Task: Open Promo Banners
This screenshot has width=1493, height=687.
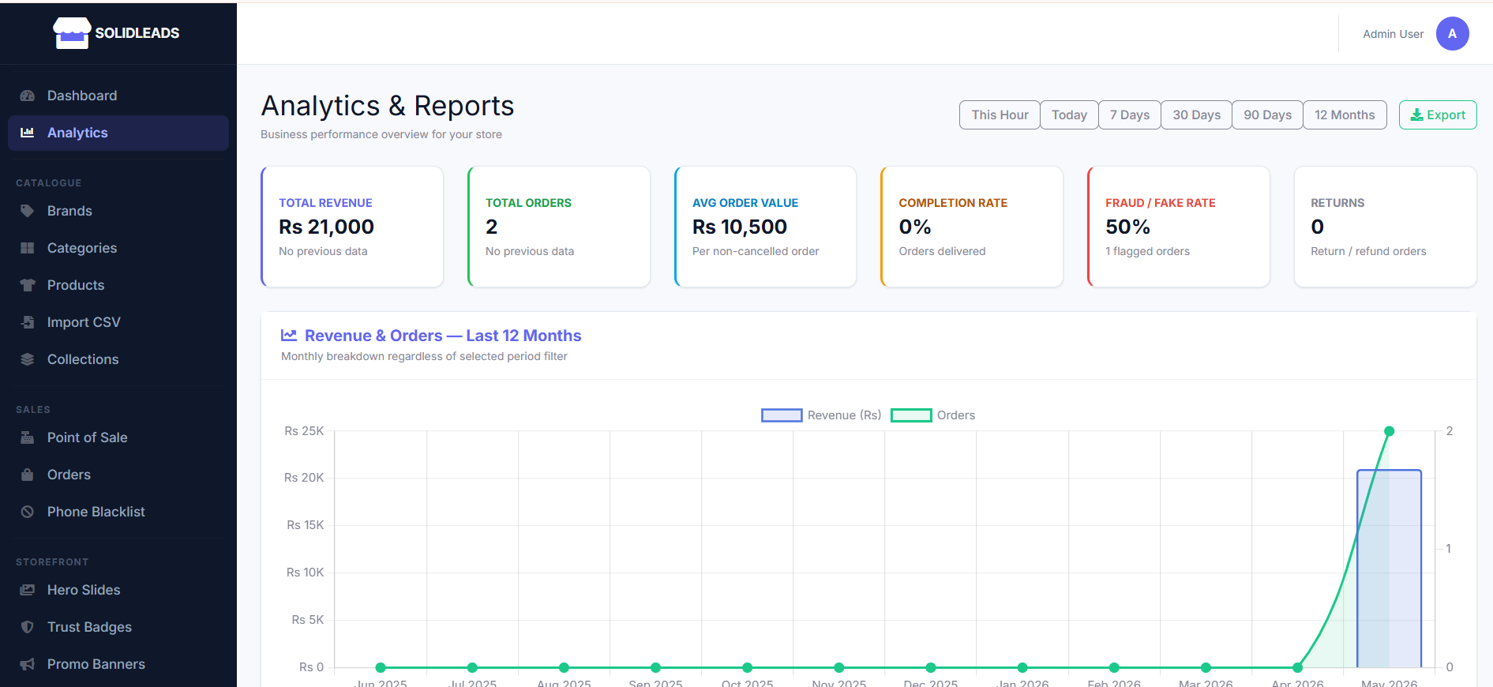Action: pyautogui.click(x=118, y=664)
